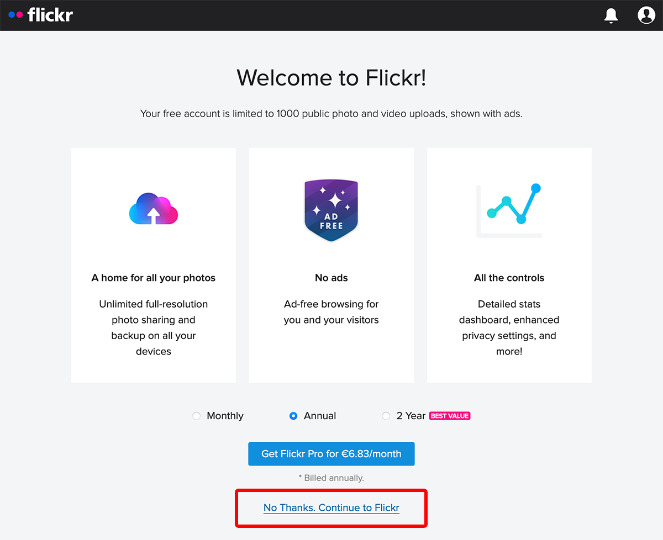Click the free account limit description text
This screenshot has height=540, width=663.
pos(331,114)
